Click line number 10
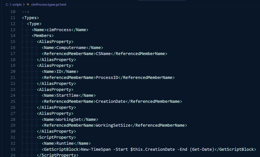260x157 pixels. coord(13,12)
